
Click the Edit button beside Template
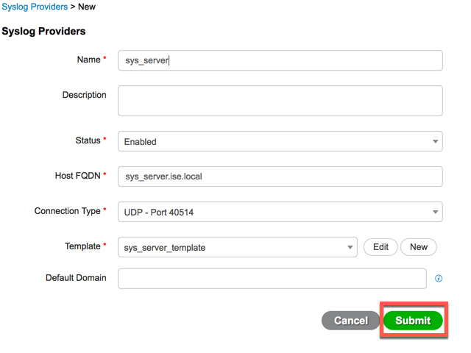coord(380,247)
